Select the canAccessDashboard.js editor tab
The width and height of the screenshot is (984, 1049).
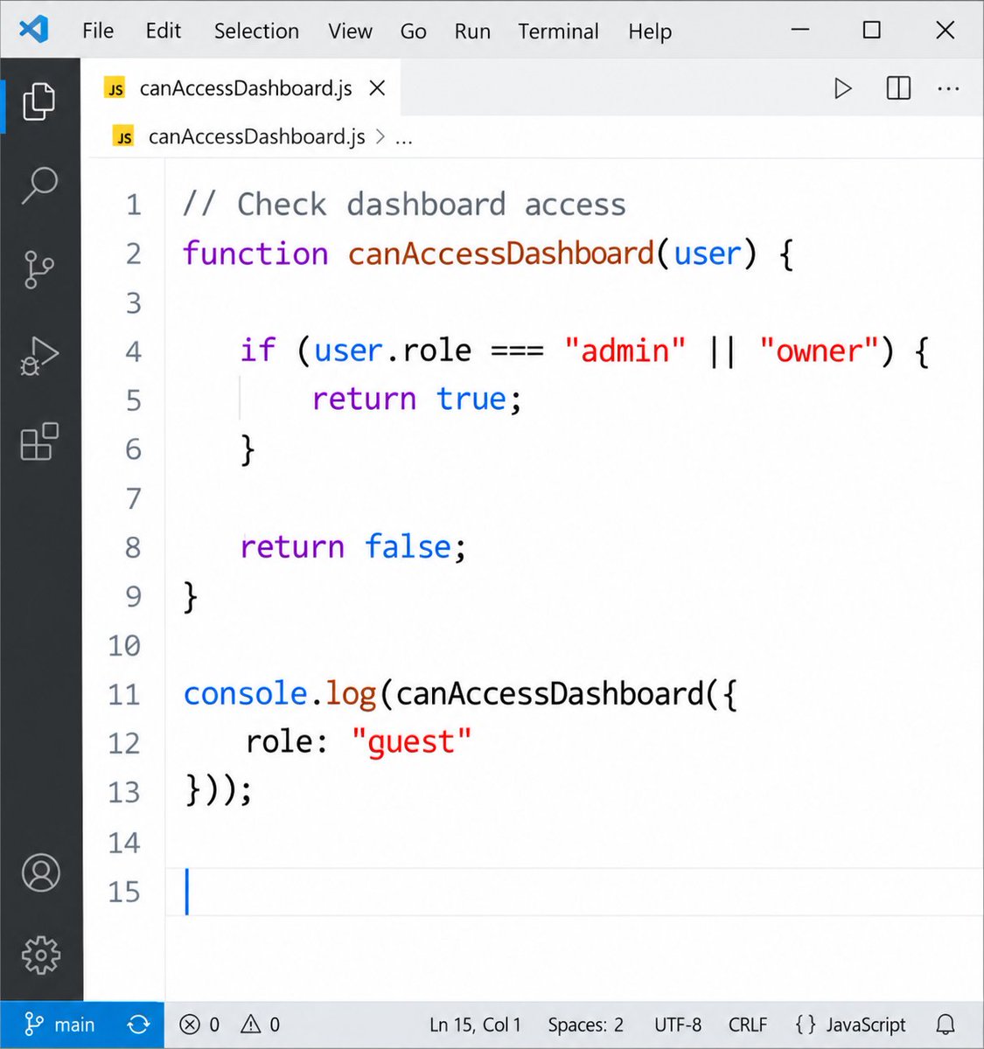coord(241,88)
